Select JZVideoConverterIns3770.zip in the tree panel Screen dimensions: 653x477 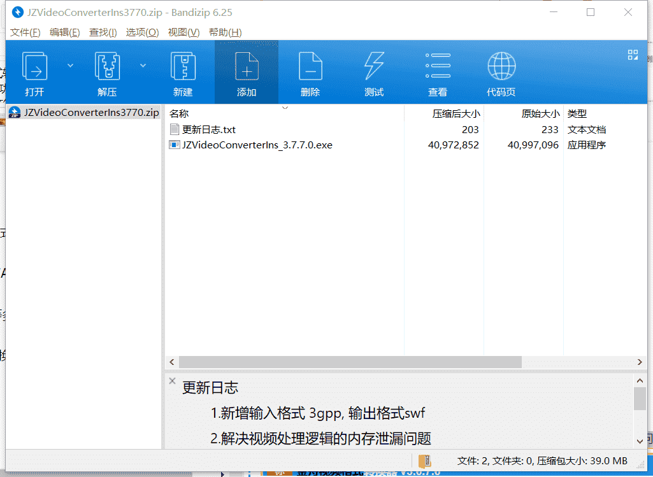pos(83,112)
